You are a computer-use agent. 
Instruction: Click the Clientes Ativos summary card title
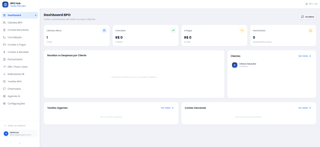(54, 31)
